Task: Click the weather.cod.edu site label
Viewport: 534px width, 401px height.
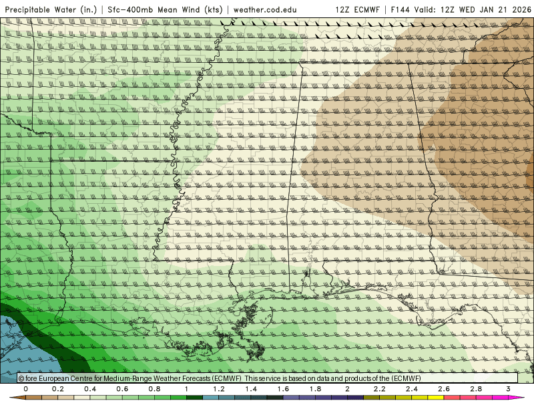Action: click(265, 9)
